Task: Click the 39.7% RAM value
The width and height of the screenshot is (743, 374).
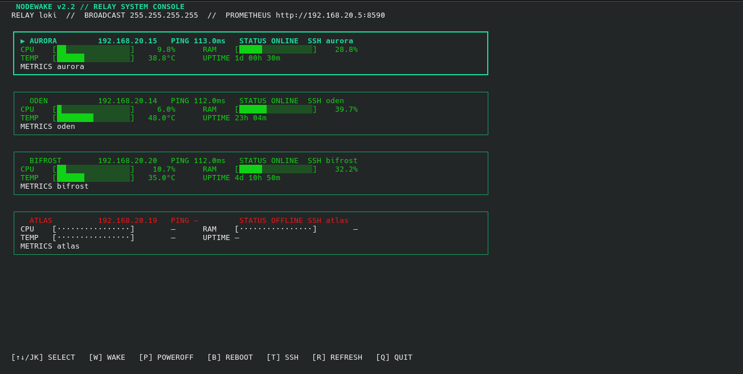Action: tap(346, 109)
